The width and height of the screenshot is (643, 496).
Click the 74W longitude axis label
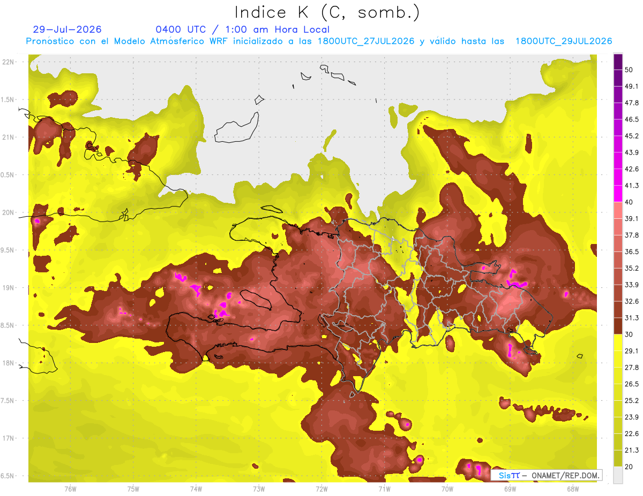point(196,489)
